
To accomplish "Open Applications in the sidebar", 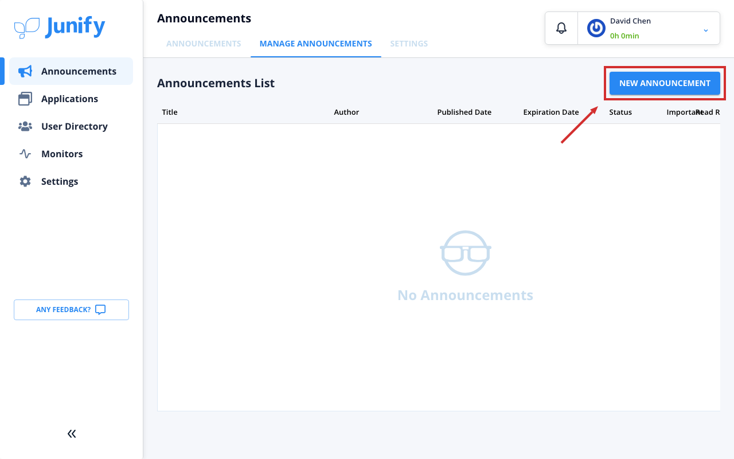I will (71, 99).
